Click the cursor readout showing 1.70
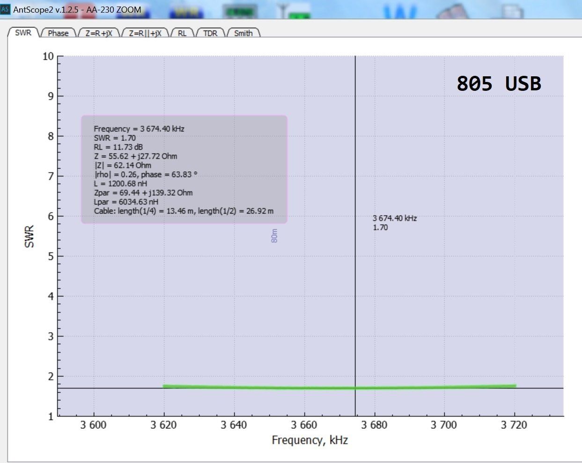This screenshot has height=463, width=582. 380,228
